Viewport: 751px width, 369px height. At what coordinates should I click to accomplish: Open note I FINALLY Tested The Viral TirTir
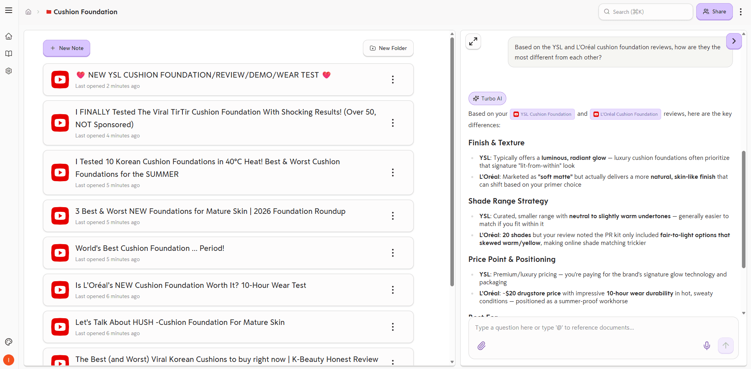click(228, 123)
